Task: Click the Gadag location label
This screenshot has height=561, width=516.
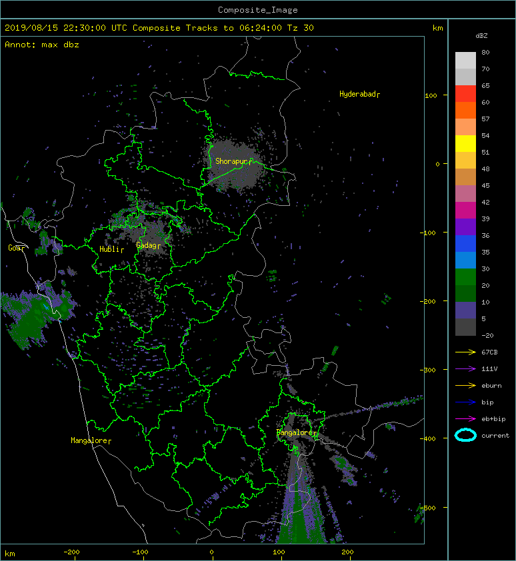Action: 148,245
